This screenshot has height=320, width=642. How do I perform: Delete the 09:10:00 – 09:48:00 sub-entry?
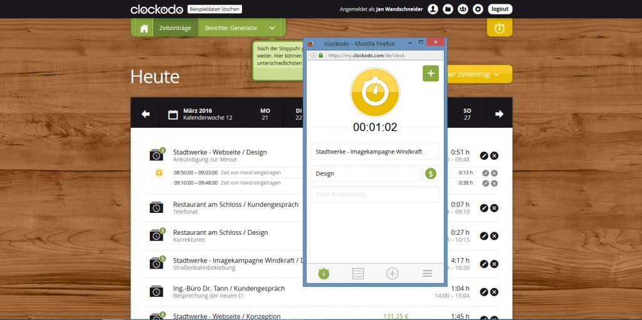[494, 183]
